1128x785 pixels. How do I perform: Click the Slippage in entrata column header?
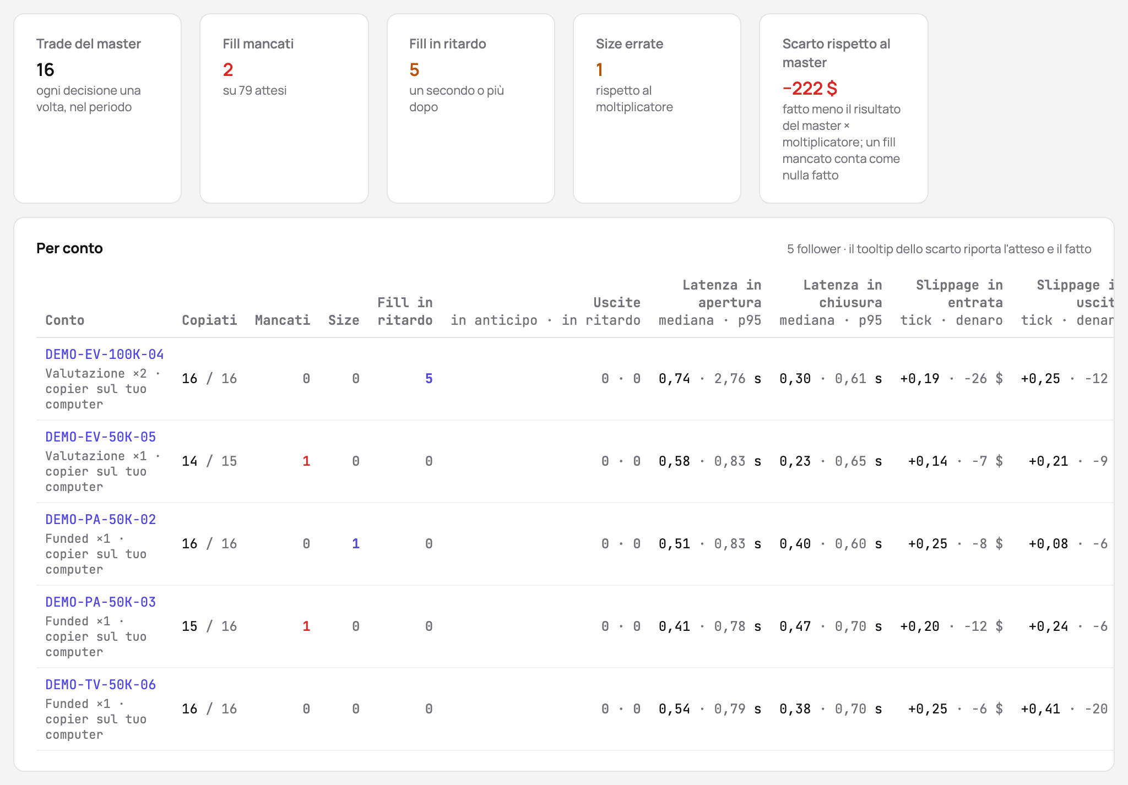point(951,303)
